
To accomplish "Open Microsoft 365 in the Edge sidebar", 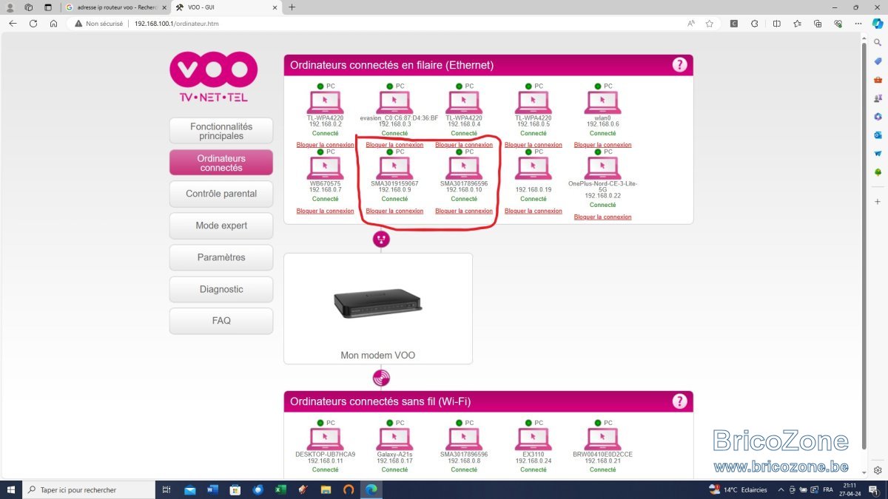I will coord(878,117).
